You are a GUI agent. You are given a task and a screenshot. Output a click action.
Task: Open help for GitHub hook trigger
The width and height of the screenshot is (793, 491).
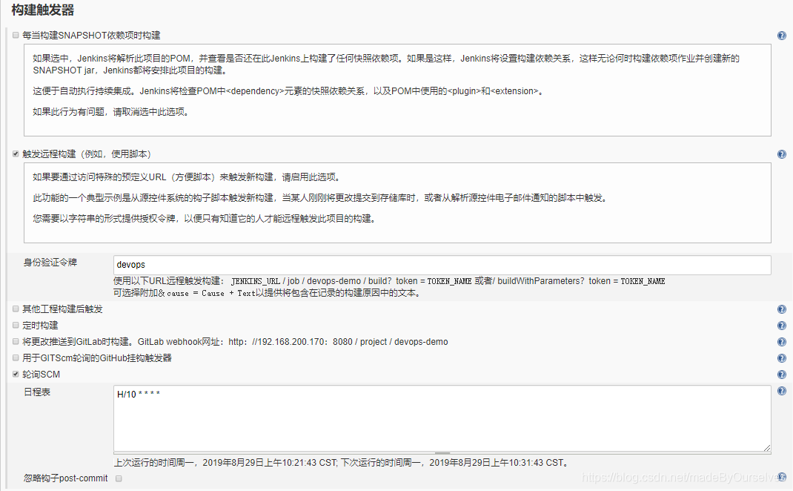point(781,357)
